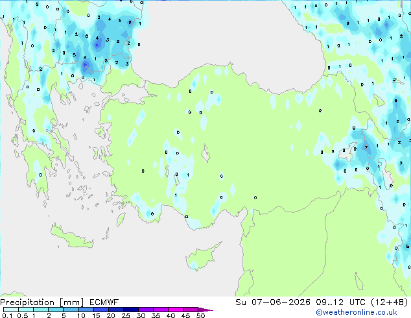
Task: Click the legend value '40'
Action: (170, 315)
